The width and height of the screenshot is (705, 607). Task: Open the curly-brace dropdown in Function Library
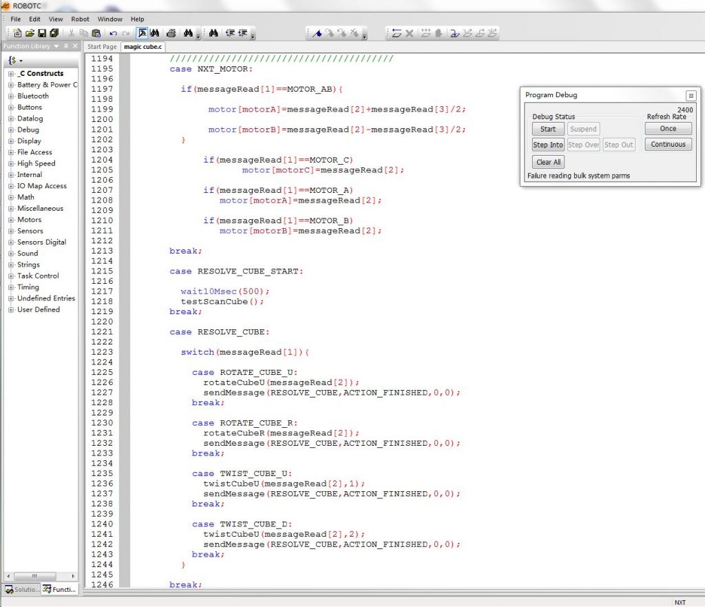(x=15, y=61)
